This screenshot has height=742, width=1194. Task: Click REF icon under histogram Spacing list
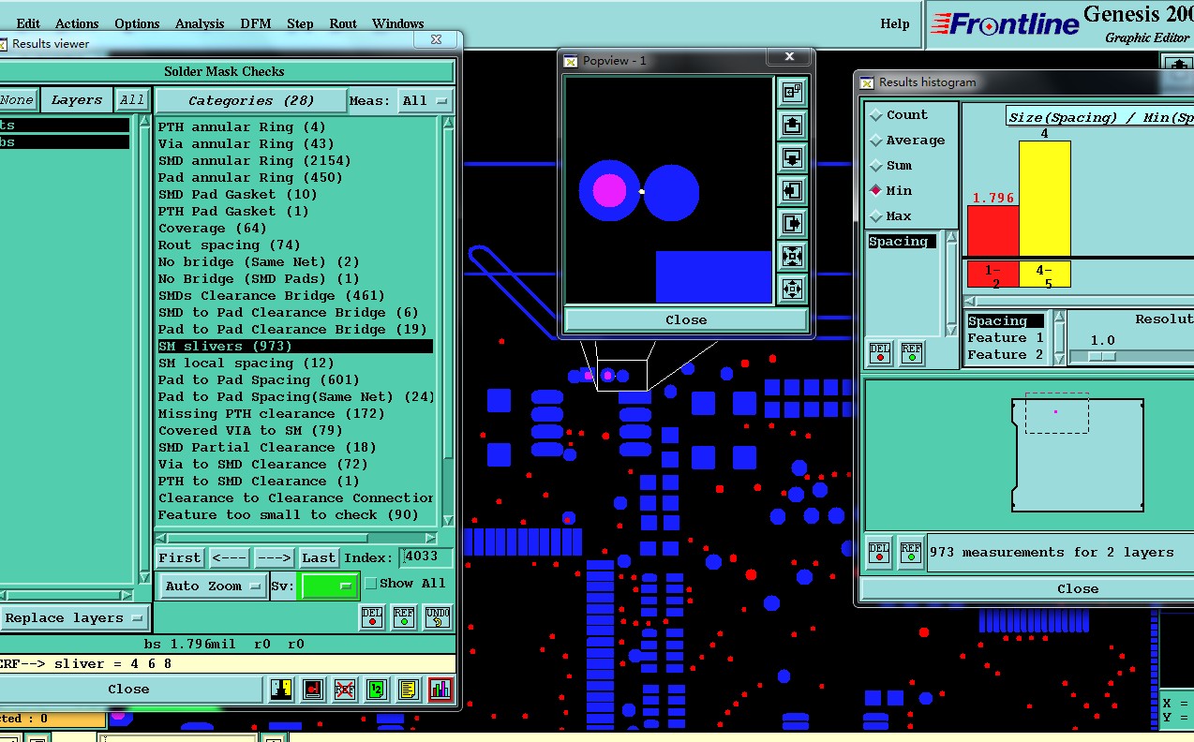pyautogui.click(x=911, y=352)
